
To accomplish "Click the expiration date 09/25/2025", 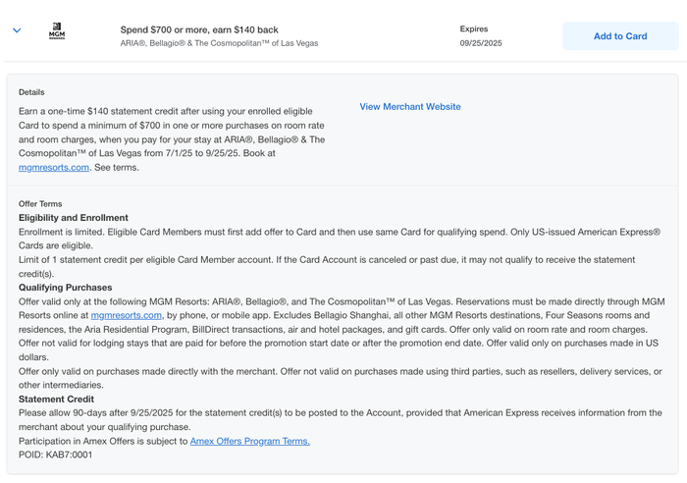I will 481,43.
